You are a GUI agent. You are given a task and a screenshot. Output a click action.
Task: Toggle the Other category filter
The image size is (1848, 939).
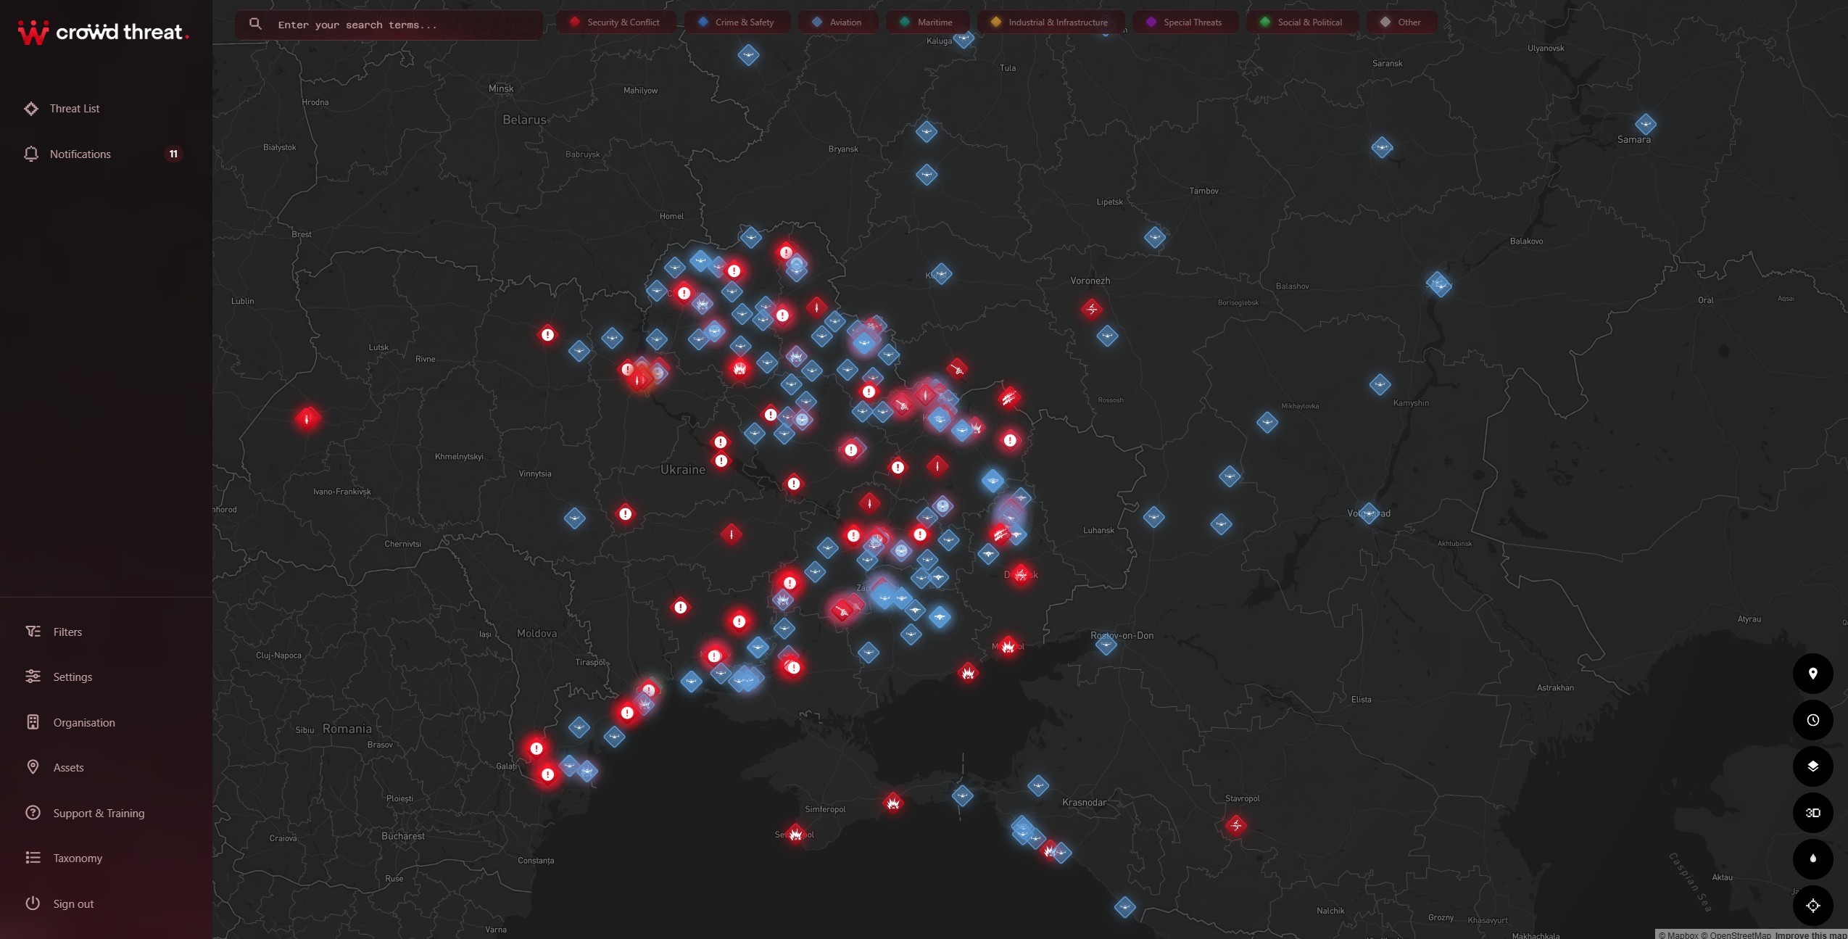click(x=1401, y=22)
